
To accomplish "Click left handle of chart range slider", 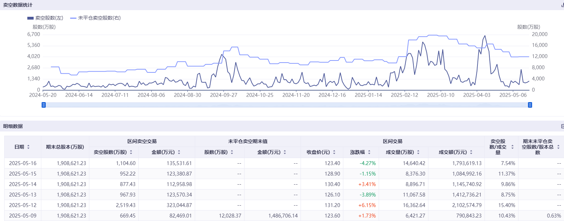I will click(44, 105).
